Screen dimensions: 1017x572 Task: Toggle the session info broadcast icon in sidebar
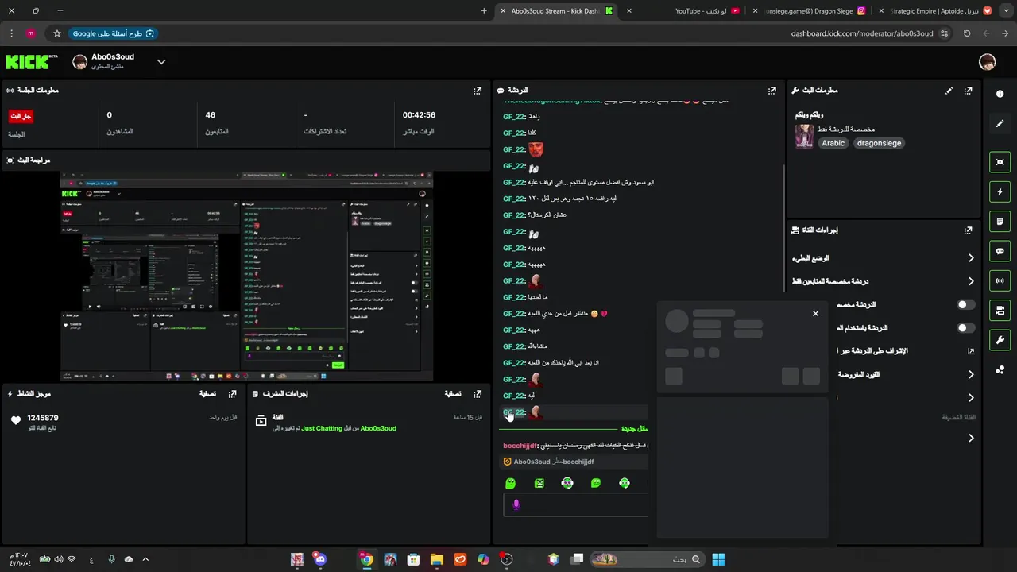click(x=1000, y=280)
